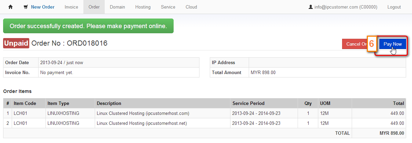Open the New Order page
Screen dimensions: 412x143
tap(43, 7)
